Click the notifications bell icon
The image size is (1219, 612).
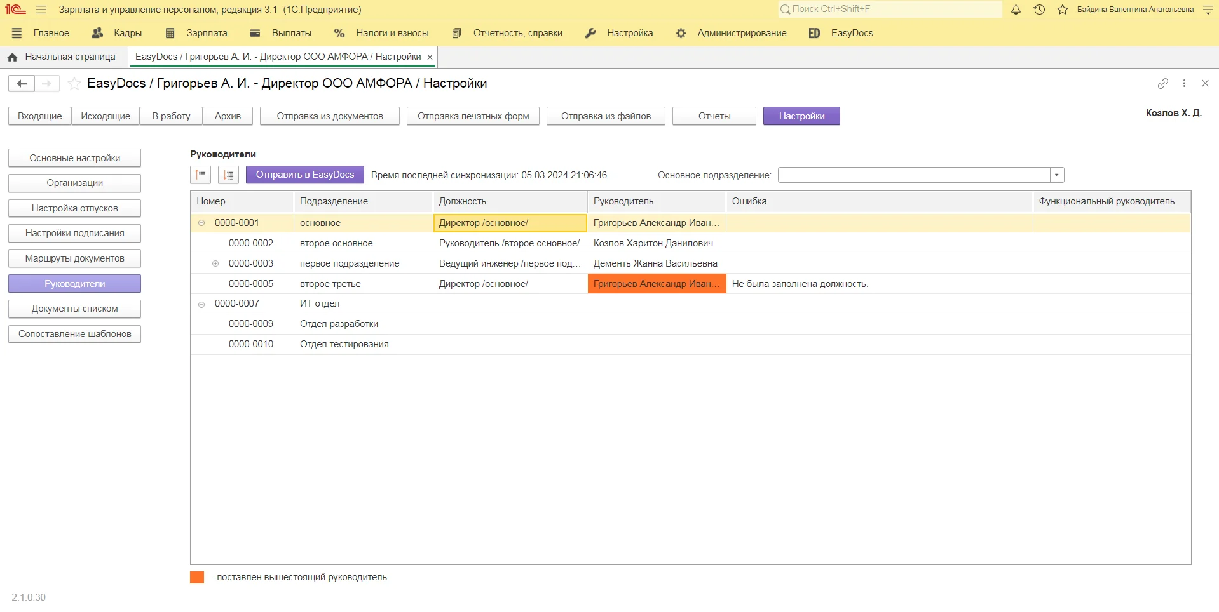tap(1016, 10)
